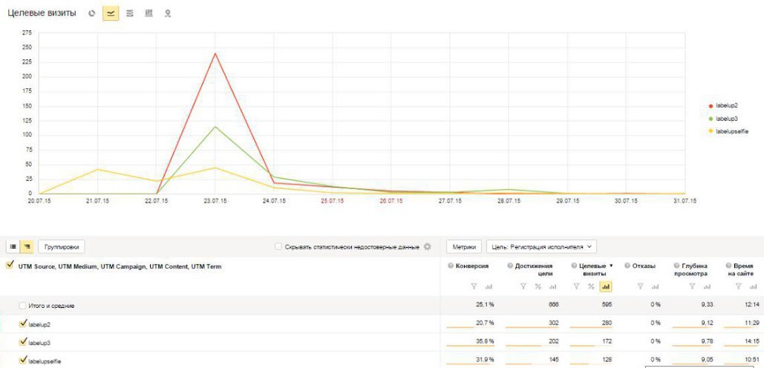This screenshot has height=368, width=764.
Task: Switch chart to pie chart view
Action: pos(91,13)
